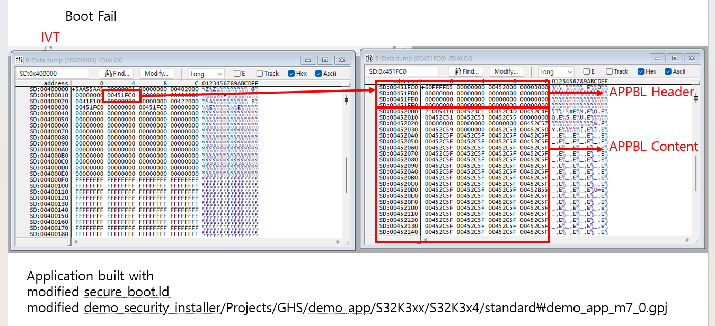Uncheck the Ascii checkbox in the 00451FC0 window
This screenshot has width=715, height=326.
(x=668, y=71)
